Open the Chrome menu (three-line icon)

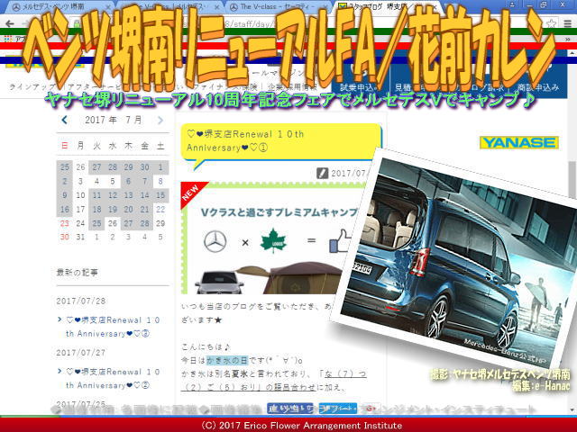pos(568,24)
